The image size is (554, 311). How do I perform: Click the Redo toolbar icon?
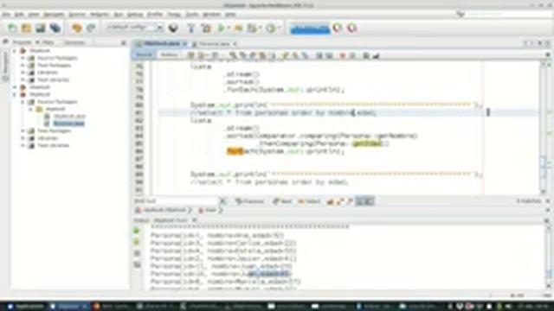click(x=91, y=28)
